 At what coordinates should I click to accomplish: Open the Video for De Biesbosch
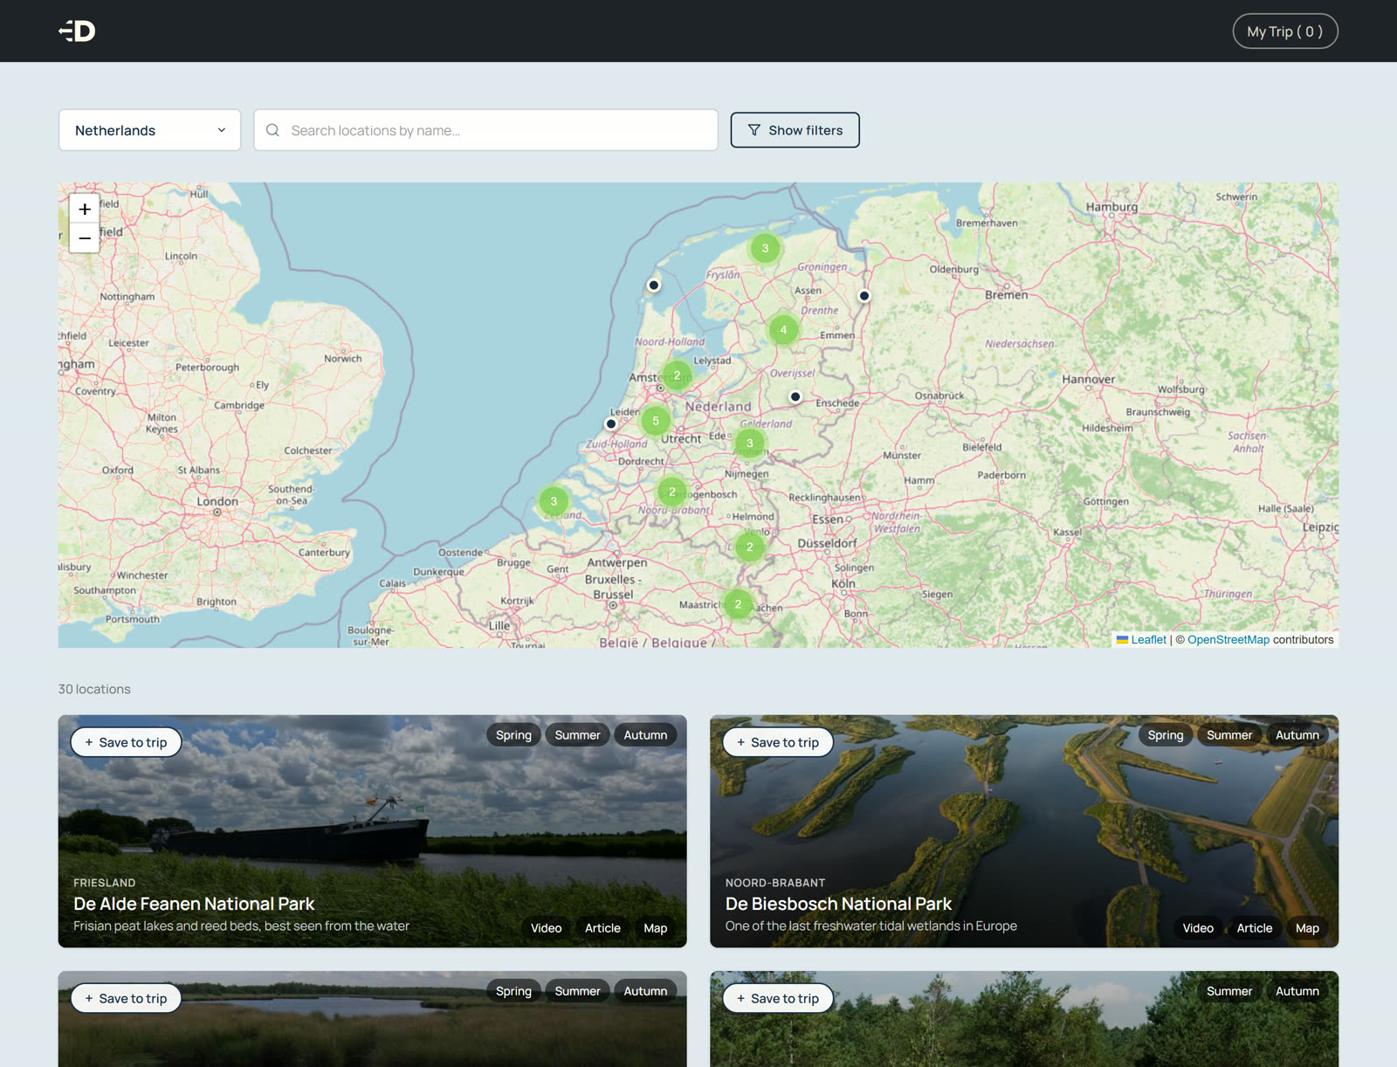click(1198, 928)
